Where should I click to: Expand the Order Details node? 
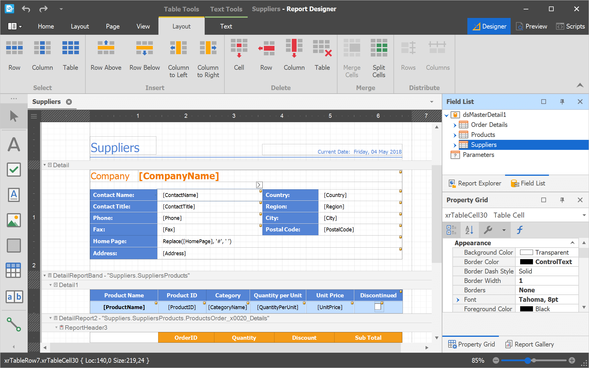point(455,125)
